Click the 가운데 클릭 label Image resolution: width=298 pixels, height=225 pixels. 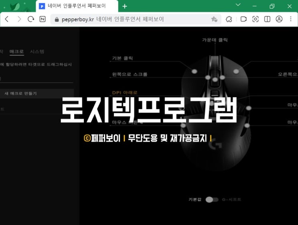coord(215,40)
